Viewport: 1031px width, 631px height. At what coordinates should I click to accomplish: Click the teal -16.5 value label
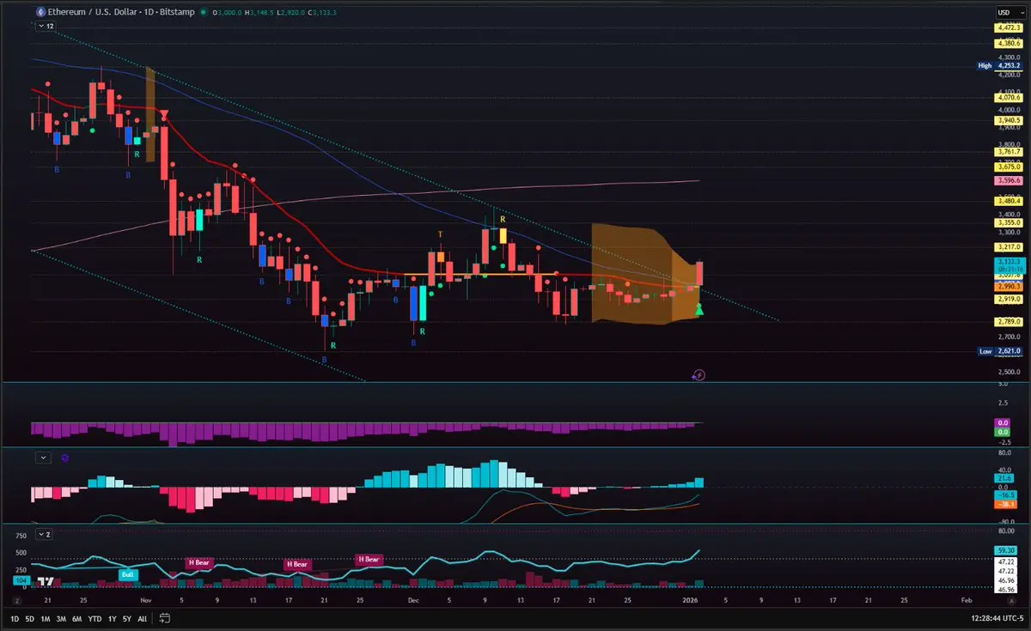pos(1007,495)
